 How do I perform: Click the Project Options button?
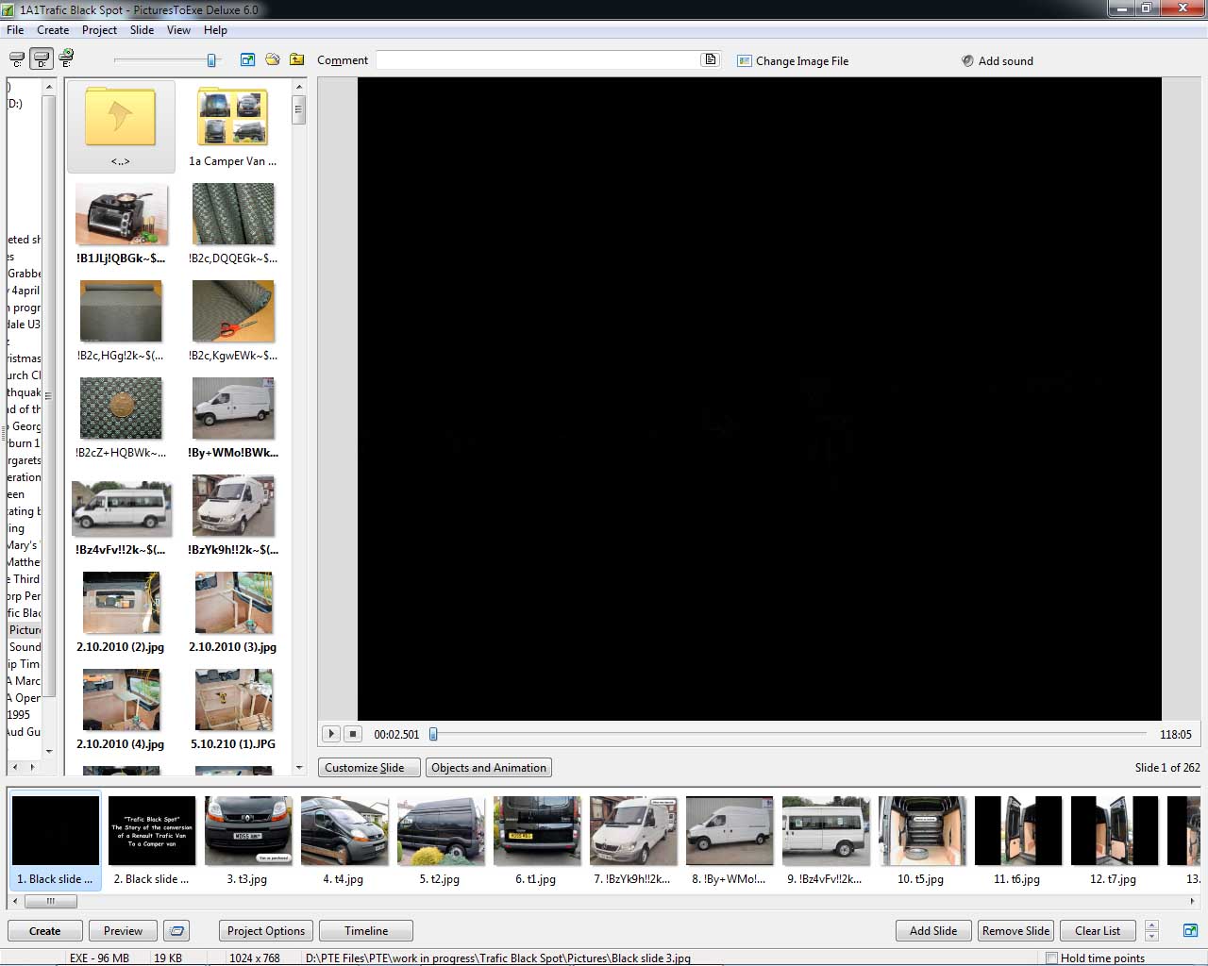point(266,931)
